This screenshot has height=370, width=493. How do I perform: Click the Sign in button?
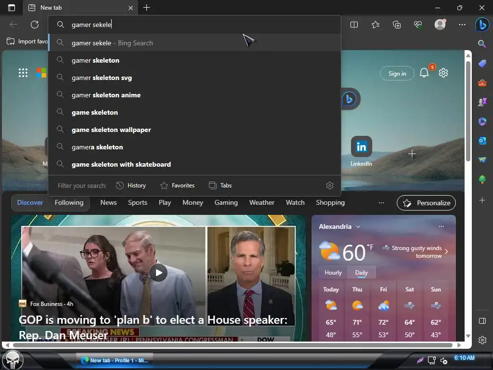397,73
